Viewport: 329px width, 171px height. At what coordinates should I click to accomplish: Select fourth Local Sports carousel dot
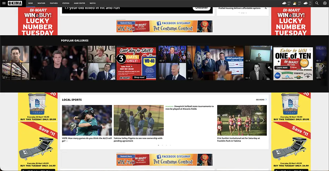pyautogui.click(x=170, y=145)
